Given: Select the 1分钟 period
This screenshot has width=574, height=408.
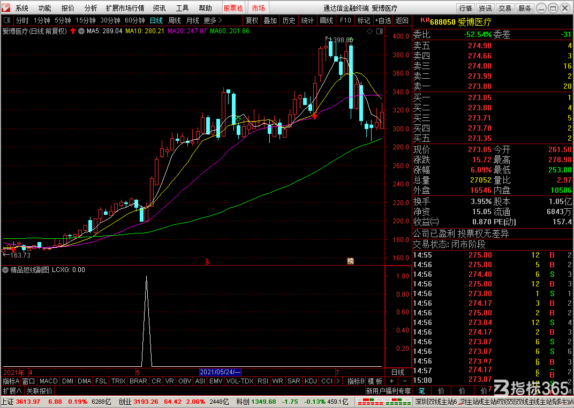Looking at the screenshot, I should [42, 20].
